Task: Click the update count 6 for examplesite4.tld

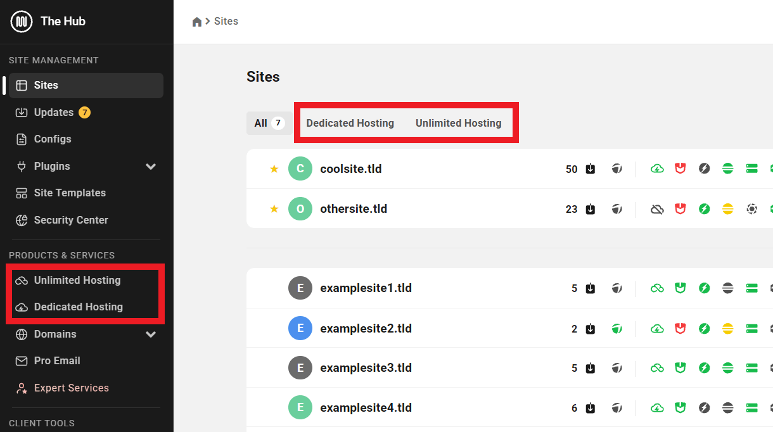Action: [575, 408]
